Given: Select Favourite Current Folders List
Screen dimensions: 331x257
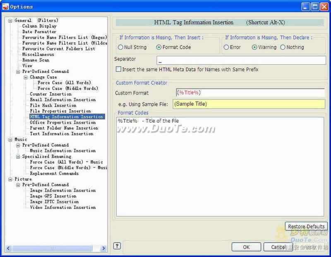Looking at the screenshot, I should (58, 48).
